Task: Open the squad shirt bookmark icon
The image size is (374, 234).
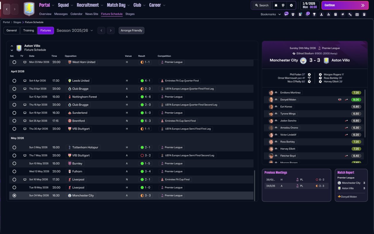Action: [x=293, y=14]
